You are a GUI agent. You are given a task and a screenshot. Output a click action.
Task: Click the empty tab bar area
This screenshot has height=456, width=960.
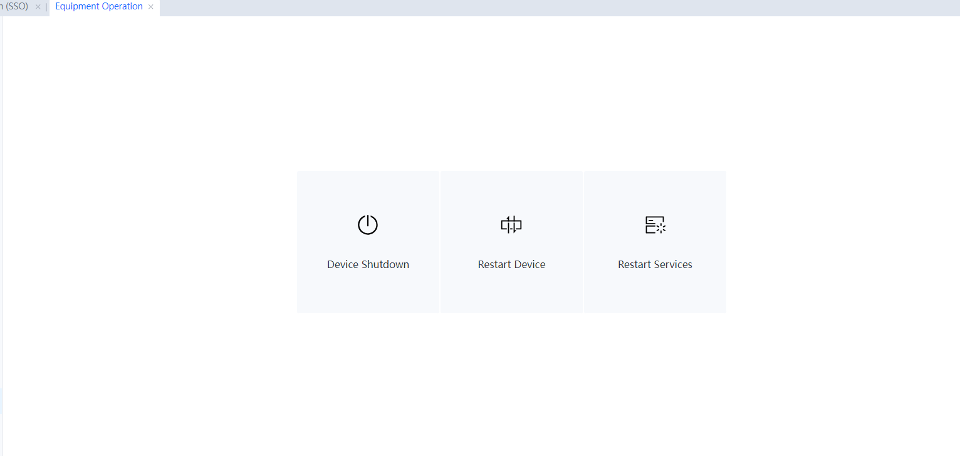tap(564, 8)
